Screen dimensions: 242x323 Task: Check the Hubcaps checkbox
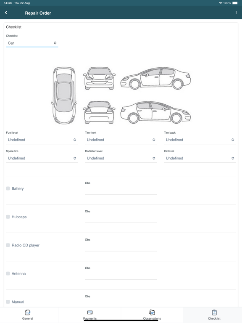(8, 217)
